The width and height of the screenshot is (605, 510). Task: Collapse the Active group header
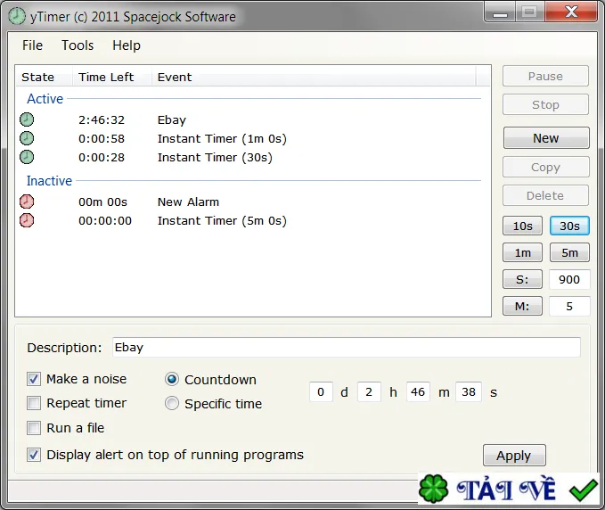45,99
